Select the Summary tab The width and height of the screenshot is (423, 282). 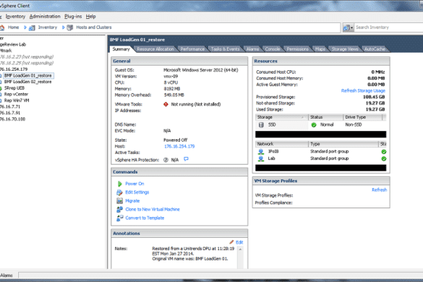point(121,49)
